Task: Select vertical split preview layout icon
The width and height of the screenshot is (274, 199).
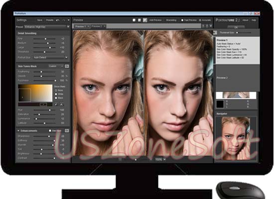Action: pos(145,20)
